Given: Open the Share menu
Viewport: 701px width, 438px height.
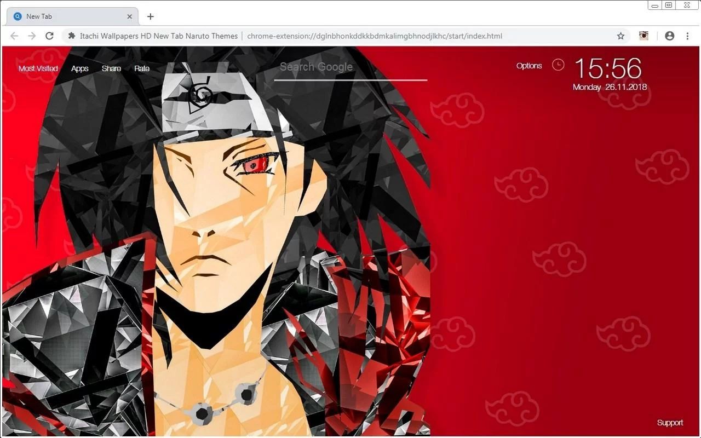Looking at the screenshot, I should tap(111, 68).
